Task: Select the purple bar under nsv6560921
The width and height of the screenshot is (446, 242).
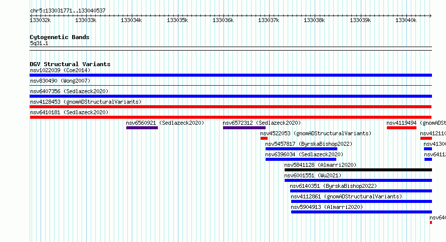Action: (x=142, y=128)
